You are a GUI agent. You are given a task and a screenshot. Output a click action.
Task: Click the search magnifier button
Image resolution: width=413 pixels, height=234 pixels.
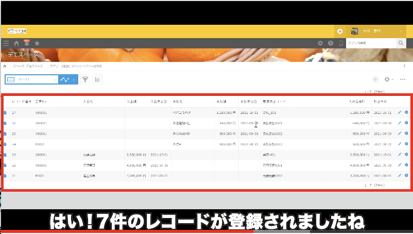pos(401,44)
